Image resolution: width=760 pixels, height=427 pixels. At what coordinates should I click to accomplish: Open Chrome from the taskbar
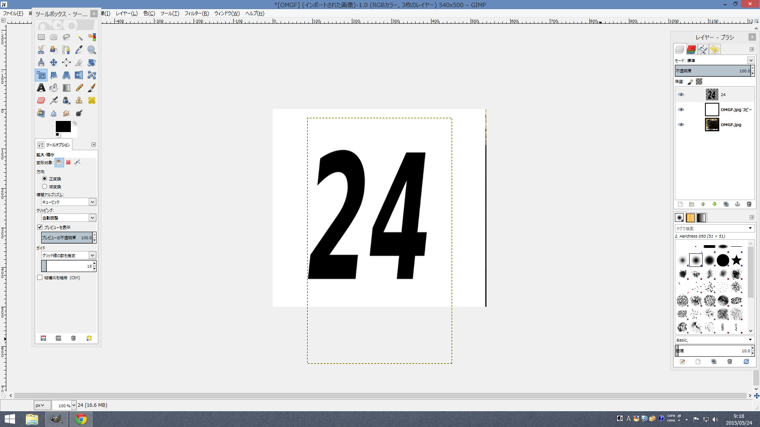click(x=81, y=419)
